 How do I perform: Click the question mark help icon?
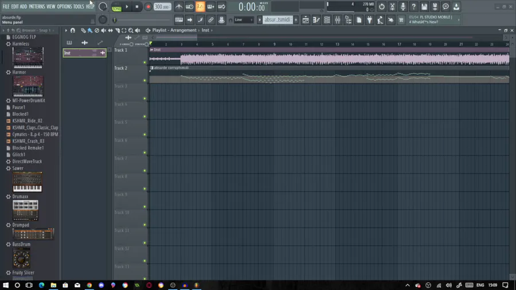pos(413,6)
